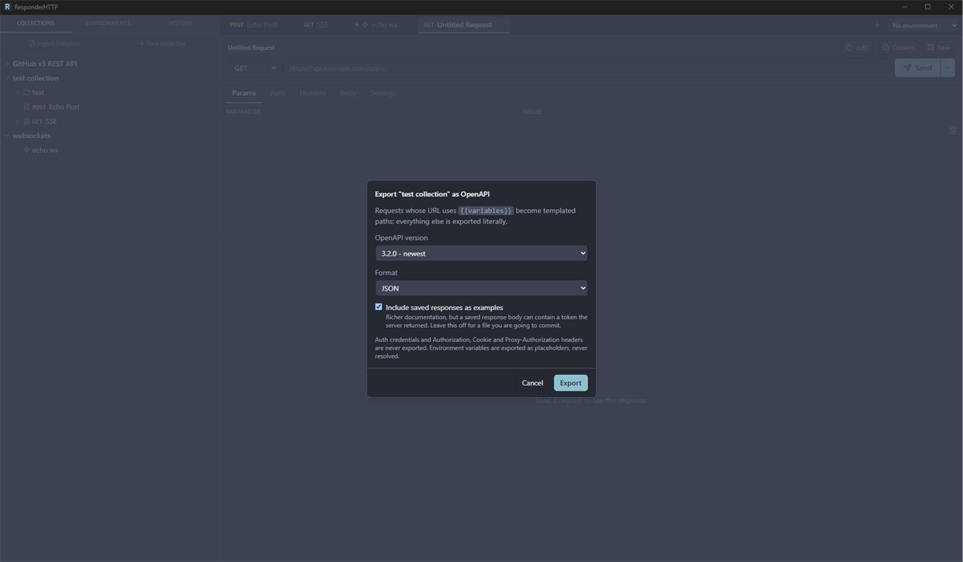Select echo ws in the sidebar tree
The width and height of the screenshot is (963, 562).
(45, 150)
